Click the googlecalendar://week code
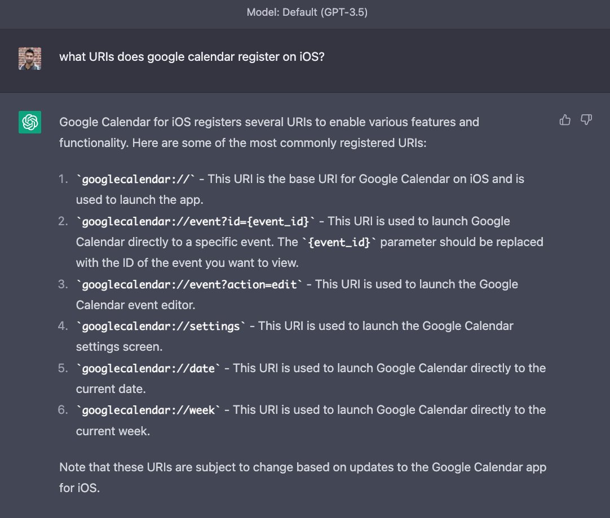Screen dimensions: 610x518 click(x=148, y=410)
